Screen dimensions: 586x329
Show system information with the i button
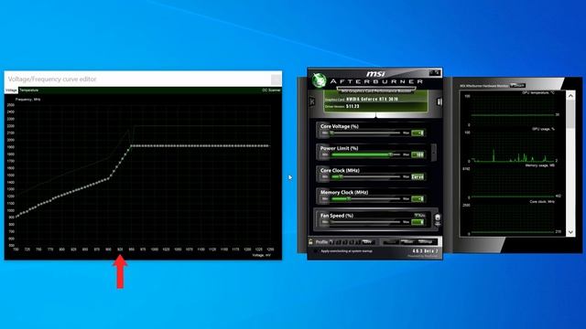(x=439, y=101)
